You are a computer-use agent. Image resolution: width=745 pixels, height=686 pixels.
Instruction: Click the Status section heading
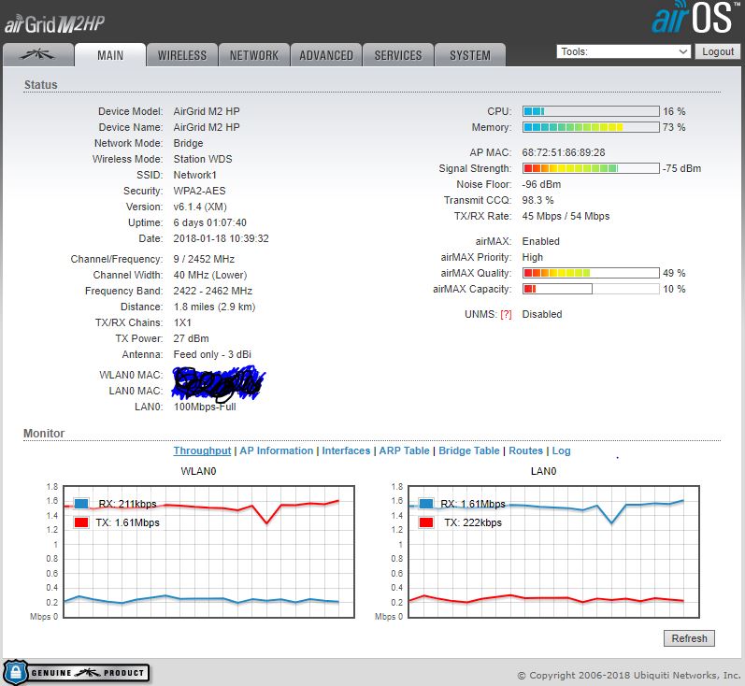click(41, 84)
